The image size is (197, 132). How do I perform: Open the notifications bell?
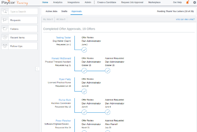tap(187, 2)
